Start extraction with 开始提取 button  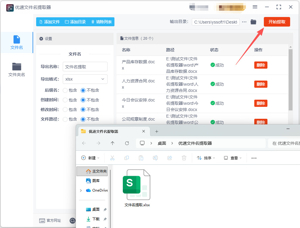tap(277, 22)
